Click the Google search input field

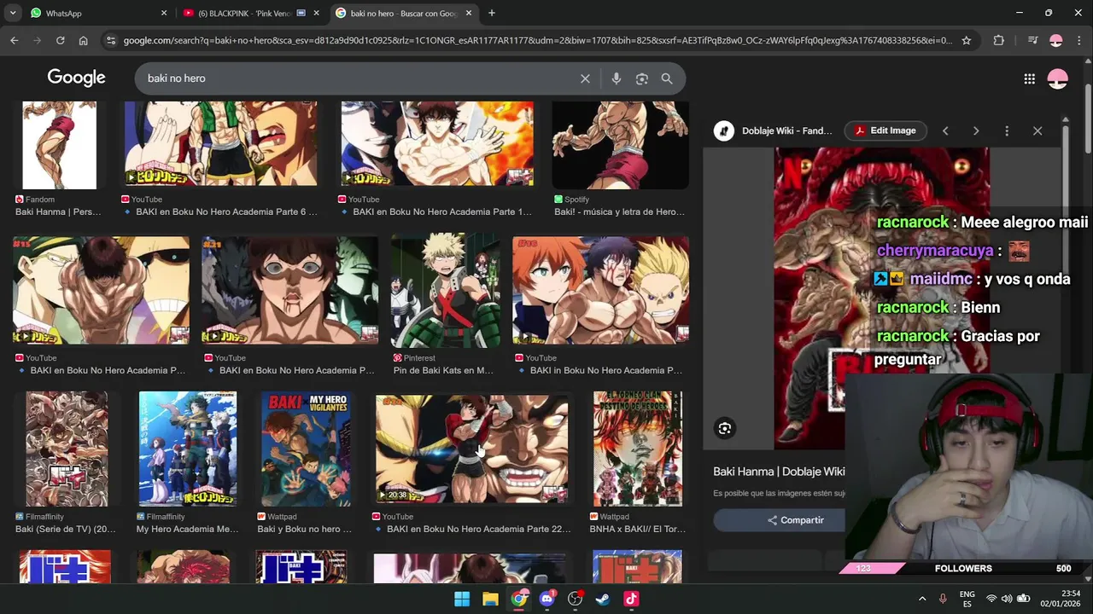click(359, 78)
